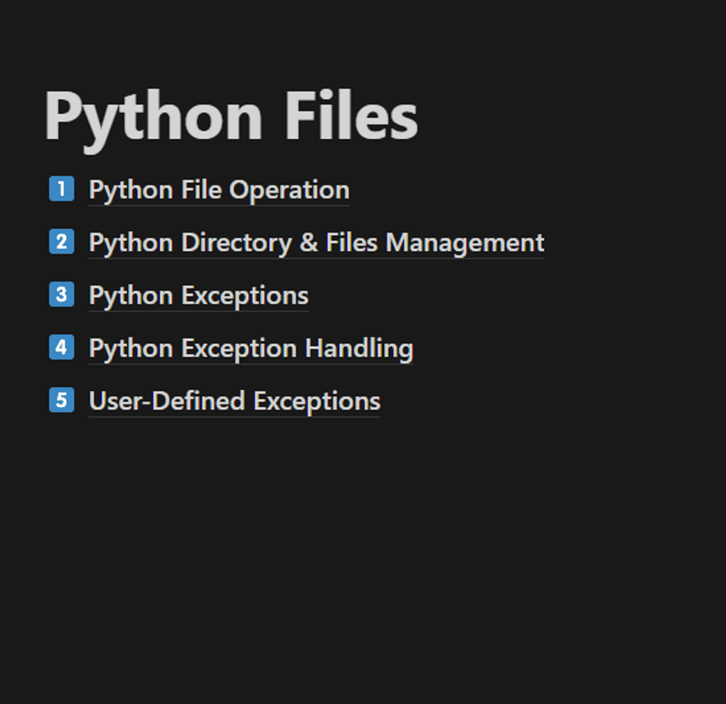Click the word Management in the second link

click(x=465, y=243)
